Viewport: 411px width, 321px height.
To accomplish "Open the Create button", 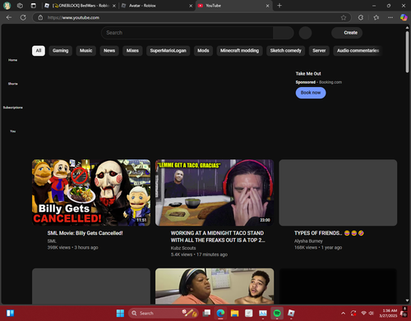I will point(347,33).
